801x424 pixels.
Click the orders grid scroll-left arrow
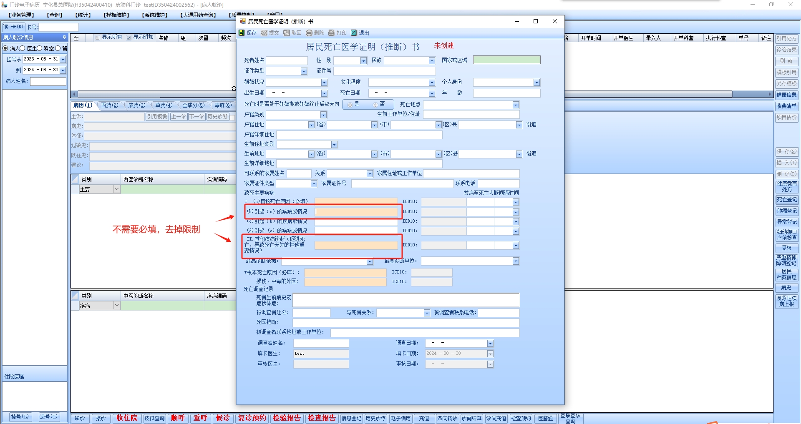pos(74,94)
